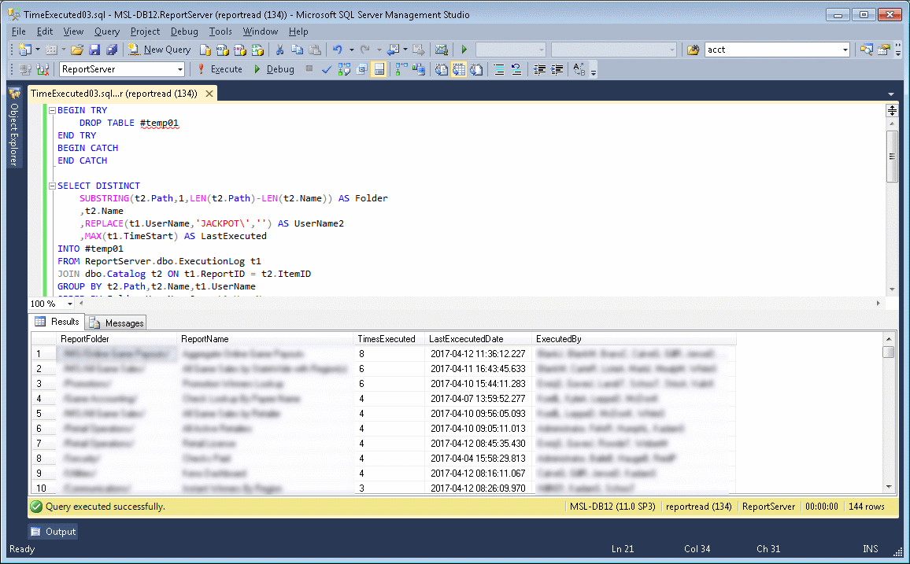Click the New Query button
The height and width of the screenshot is (564, 910).
pyautogui.click(x=160, y=50)
